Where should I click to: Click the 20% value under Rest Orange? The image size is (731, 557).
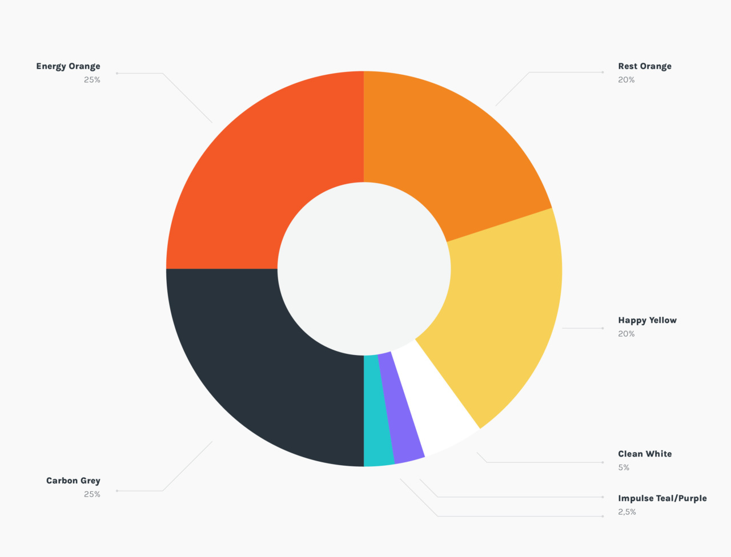coord(626,80)
